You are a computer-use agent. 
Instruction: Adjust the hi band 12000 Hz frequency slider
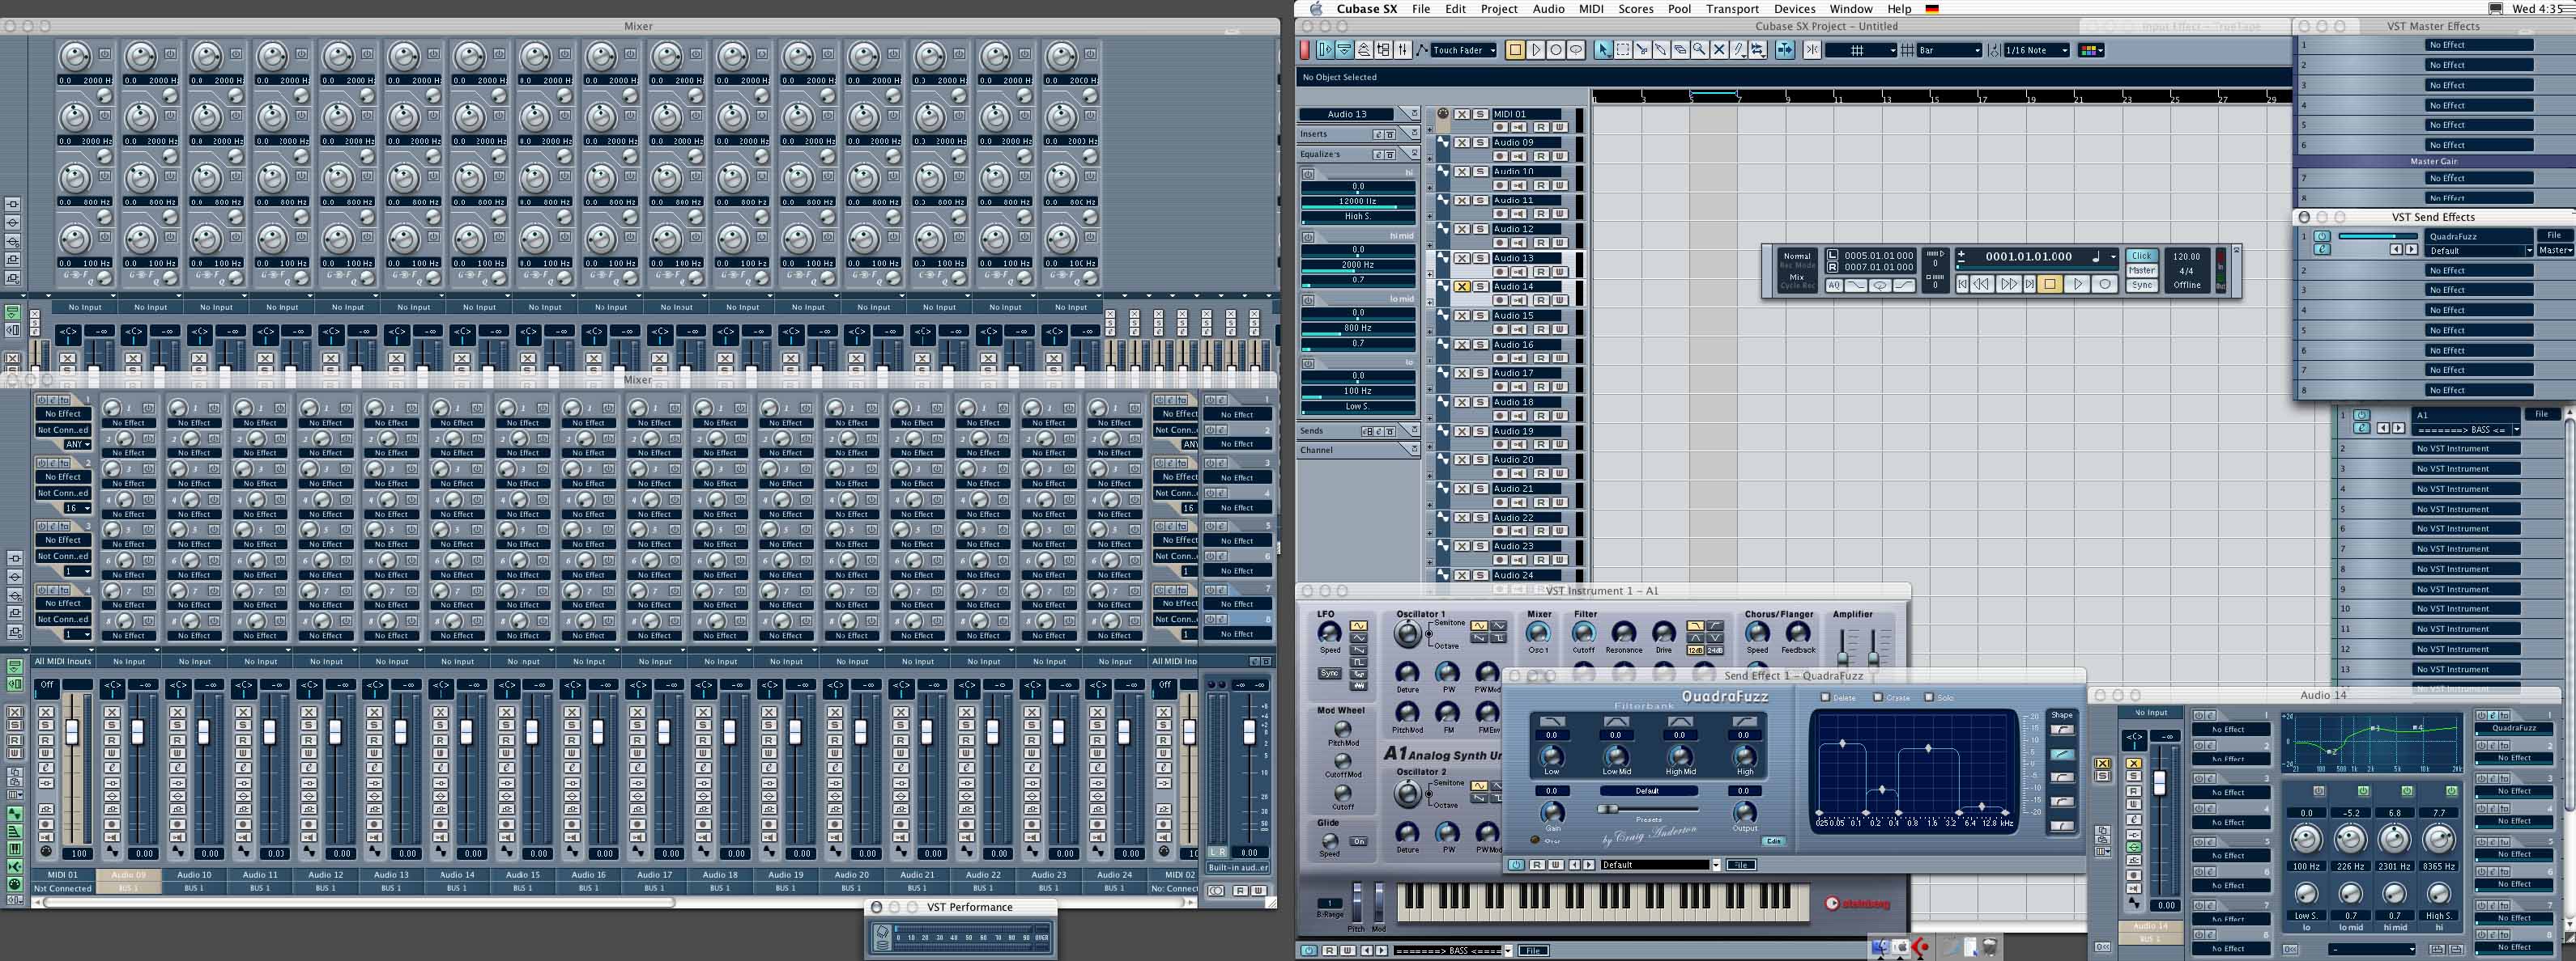coord(1358,203)
